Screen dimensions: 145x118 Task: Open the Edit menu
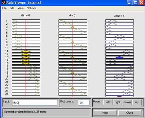click(x=12, y=8)
